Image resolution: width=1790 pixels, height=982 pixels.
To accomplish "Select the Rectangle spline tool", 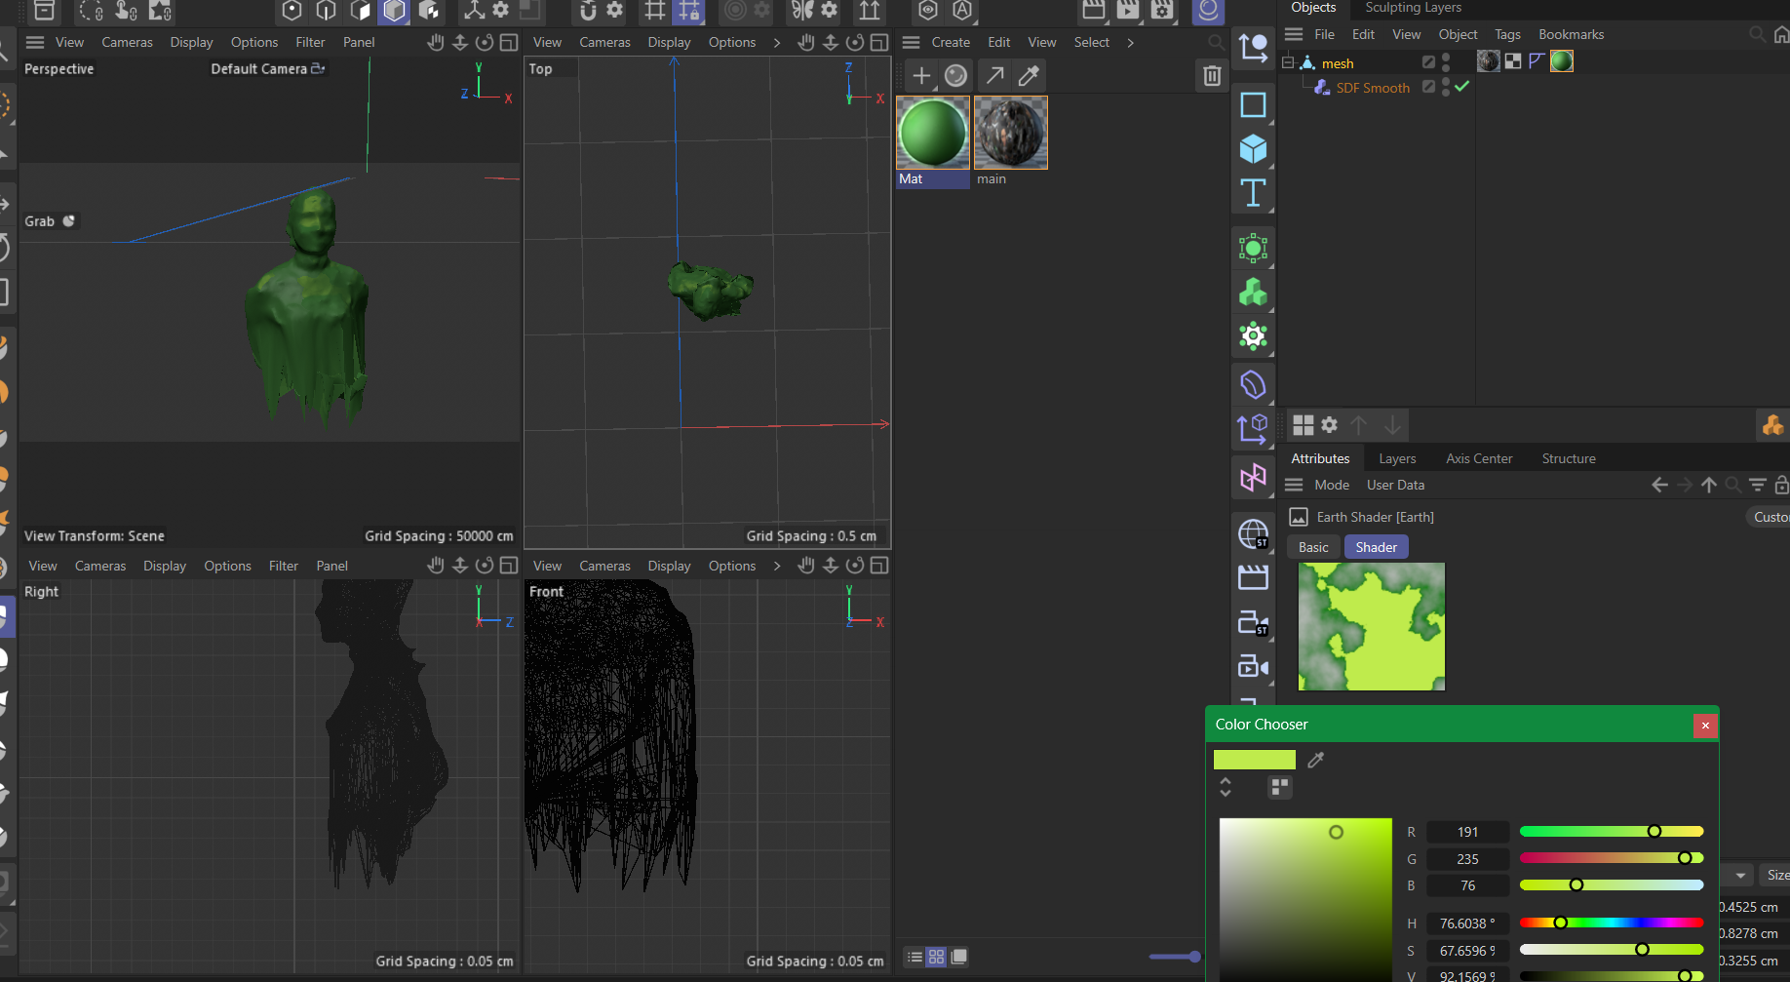I will [x=1253, y=104].
